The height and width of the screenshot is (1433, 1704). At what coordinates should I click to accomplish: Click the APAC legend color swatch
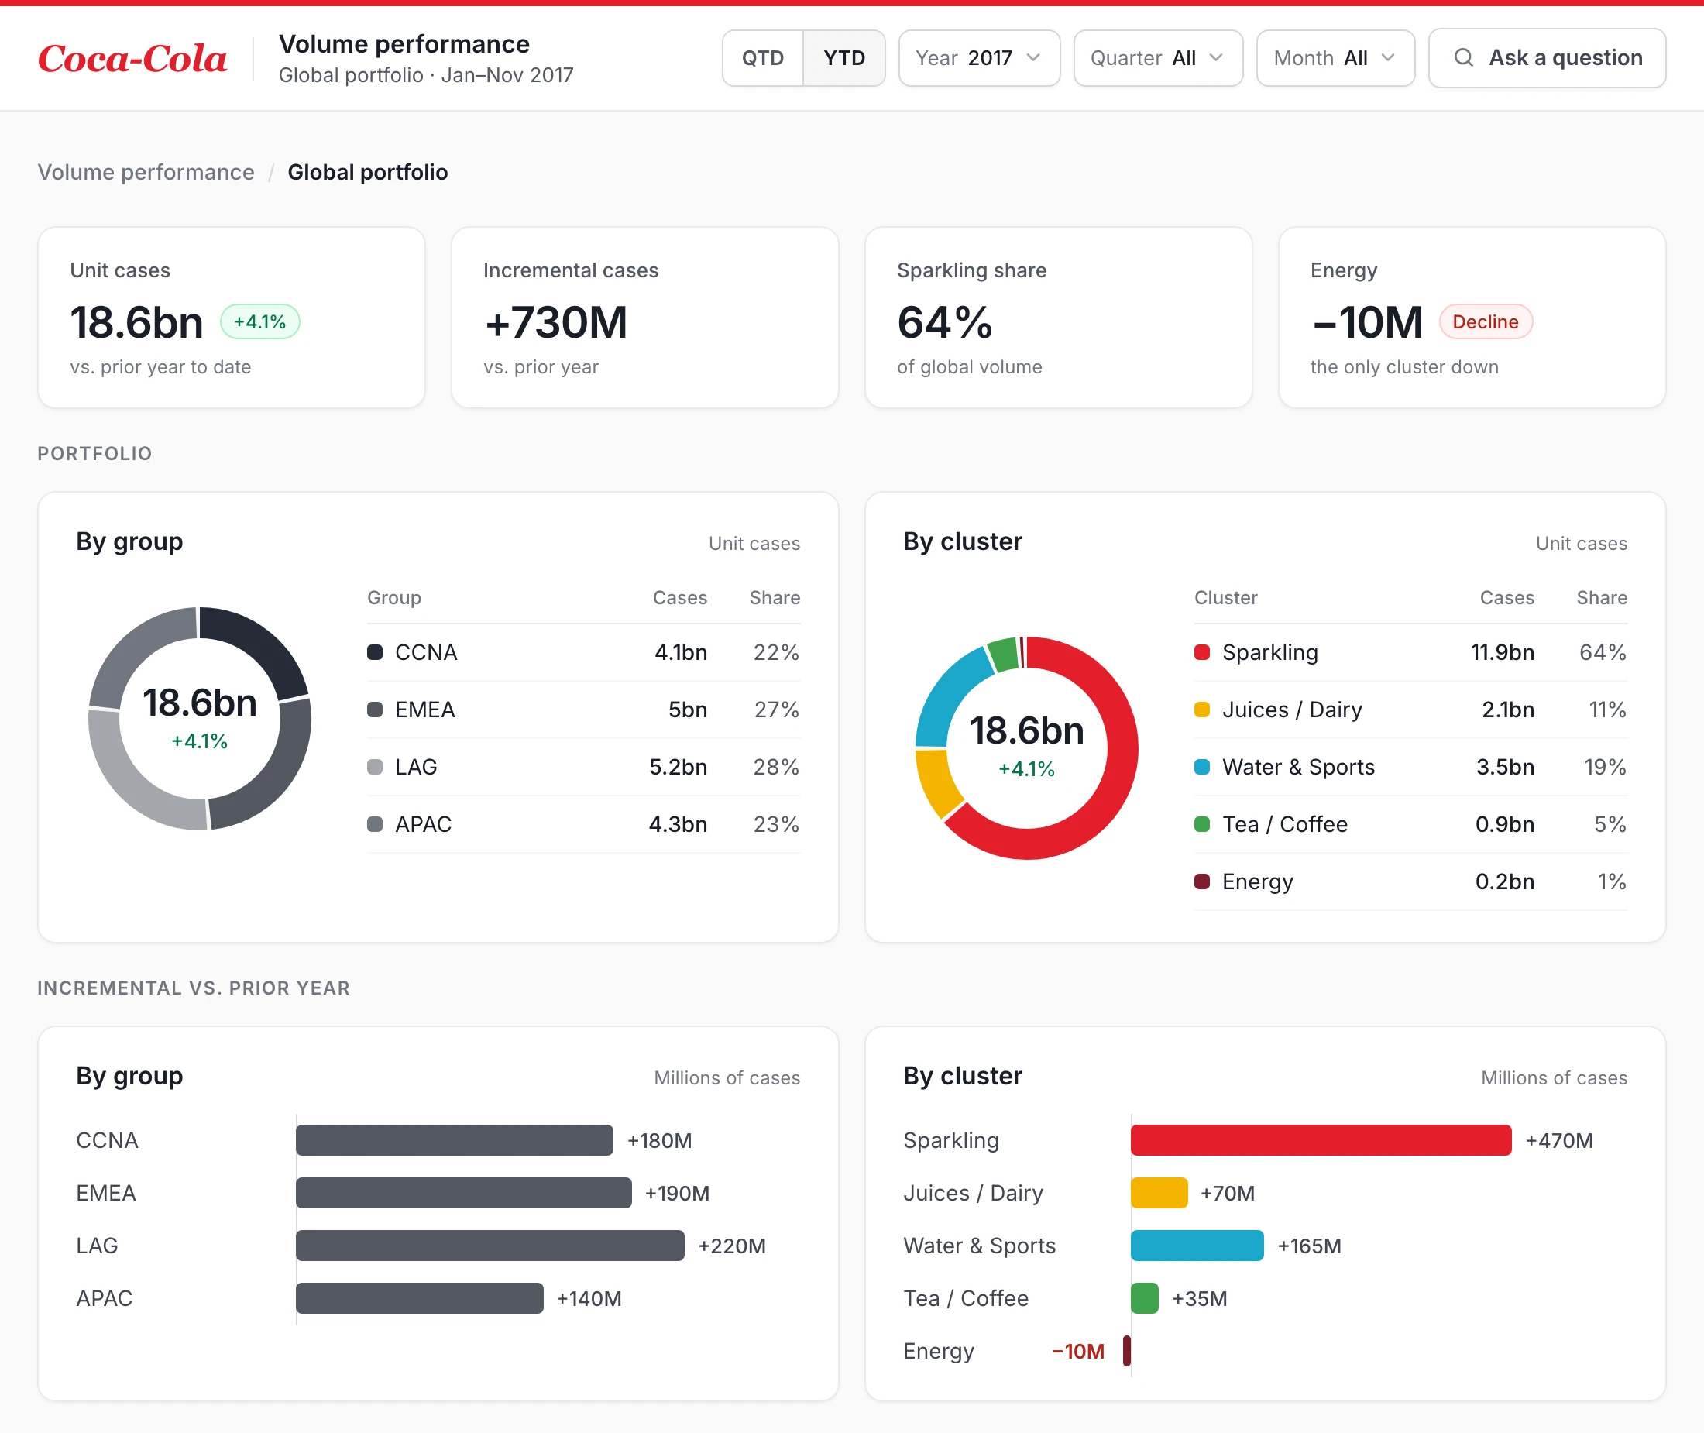374,823
